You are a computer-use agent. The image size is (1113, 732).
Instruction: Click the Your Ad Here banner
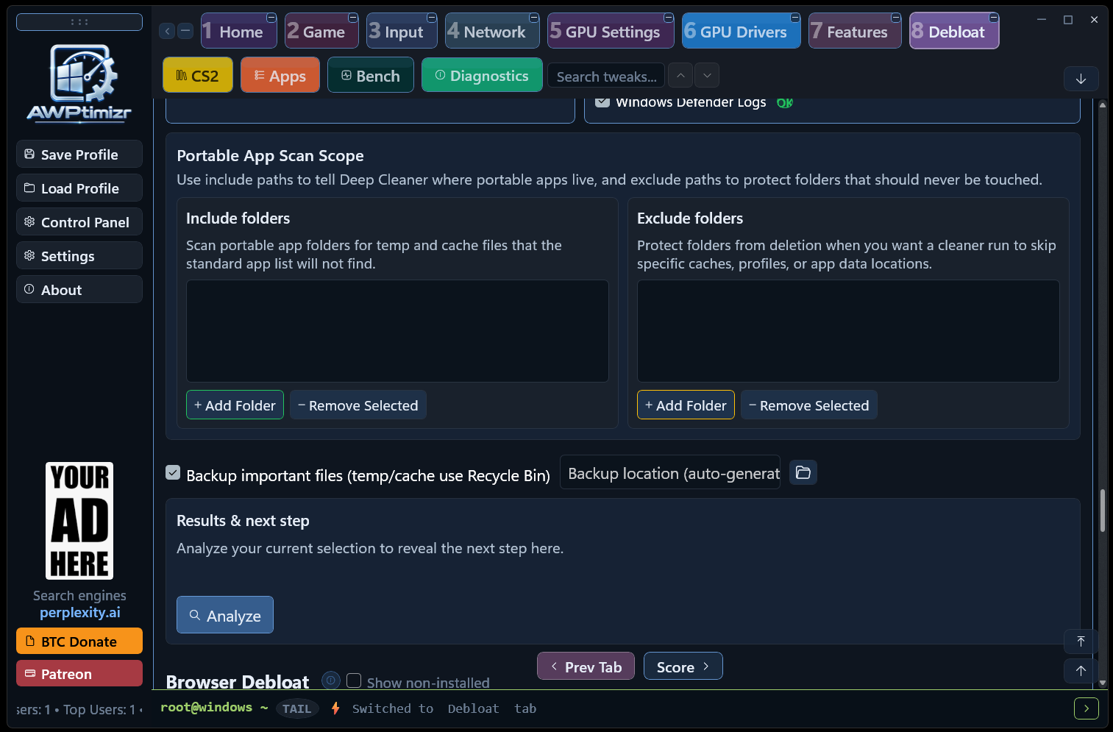click(79, 521)
